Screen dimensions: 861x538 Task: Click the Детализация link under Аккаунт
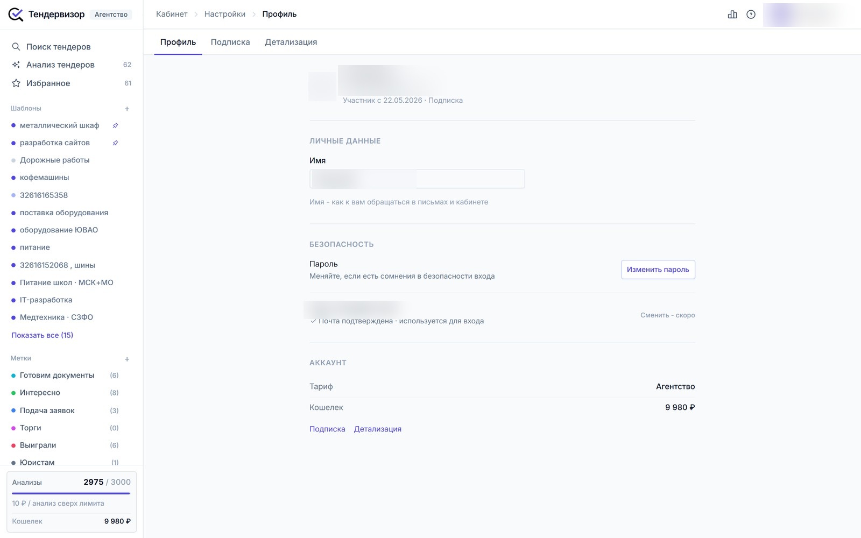(x=378, y=429)
